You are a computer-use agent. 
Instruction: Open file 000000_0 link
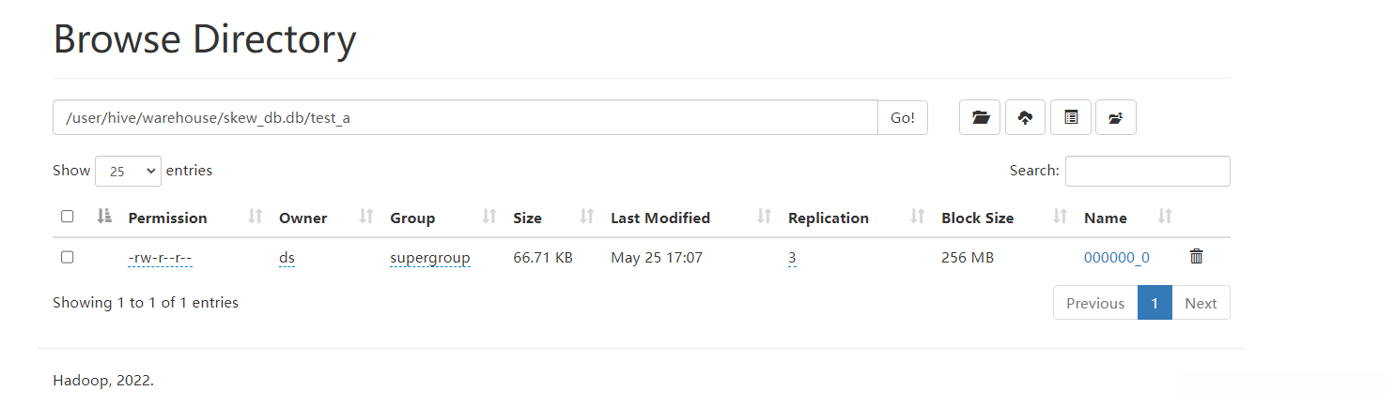(1116, 258)
